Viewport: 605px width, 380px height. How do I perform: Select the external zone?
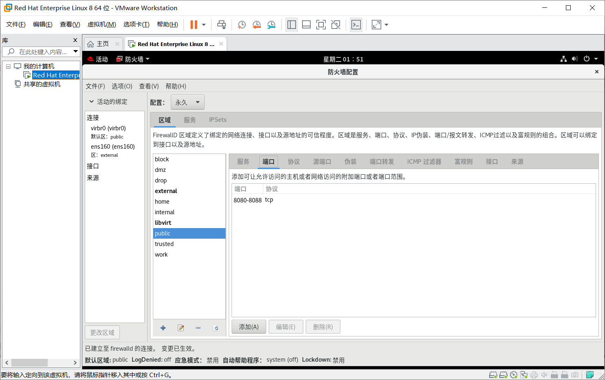tap(189, 191)
